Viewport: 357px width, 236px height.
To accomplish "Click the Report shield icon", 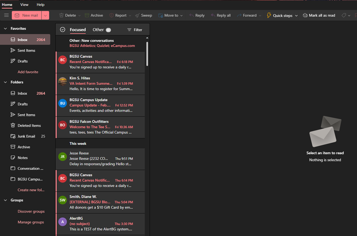I will click(x=111, y=15).
